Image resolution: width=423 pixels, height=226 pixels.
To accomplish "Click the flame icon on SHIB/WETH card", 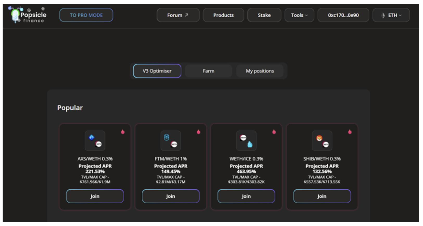I will click(350, 132).
